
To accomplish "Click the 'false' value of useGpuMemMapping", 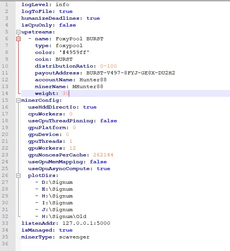I will (x=98, y=162).
